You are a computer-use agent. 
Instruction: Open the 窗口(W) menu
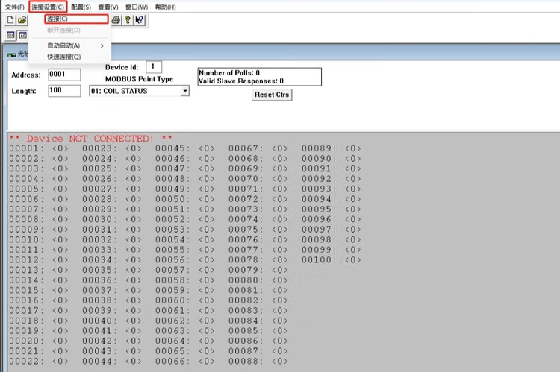pyautogui.click(x=136, y=7)
